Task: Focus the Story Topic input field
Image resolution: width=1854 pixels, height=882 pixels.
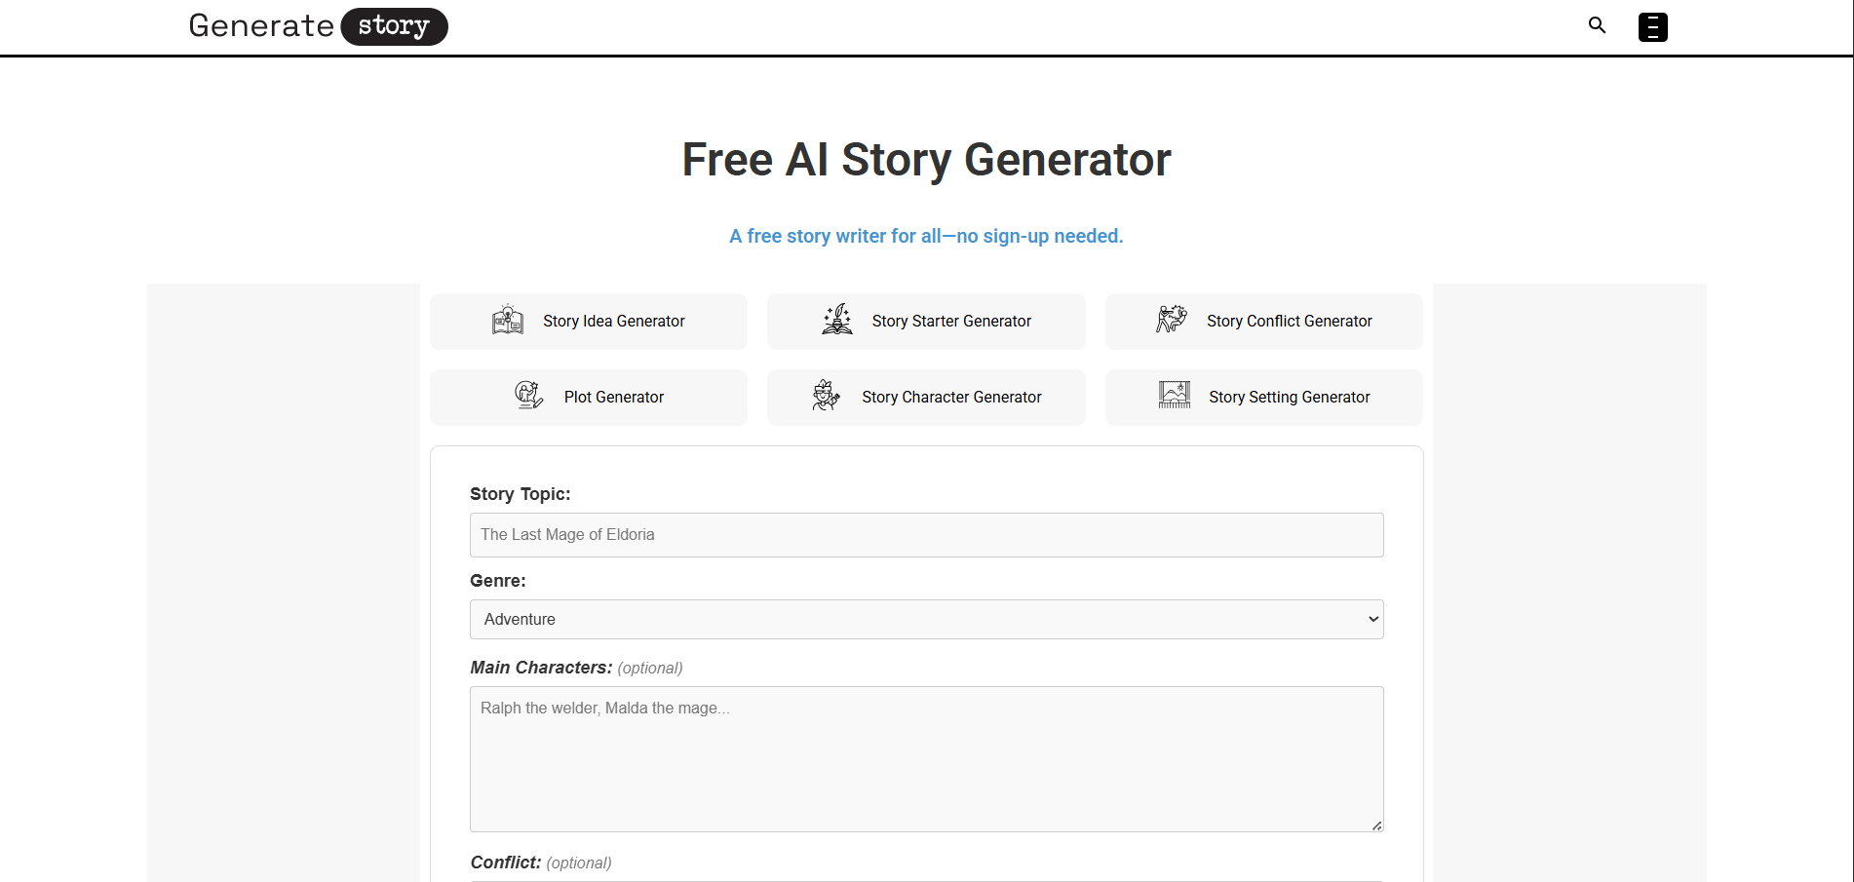Action: click(926, 535)
